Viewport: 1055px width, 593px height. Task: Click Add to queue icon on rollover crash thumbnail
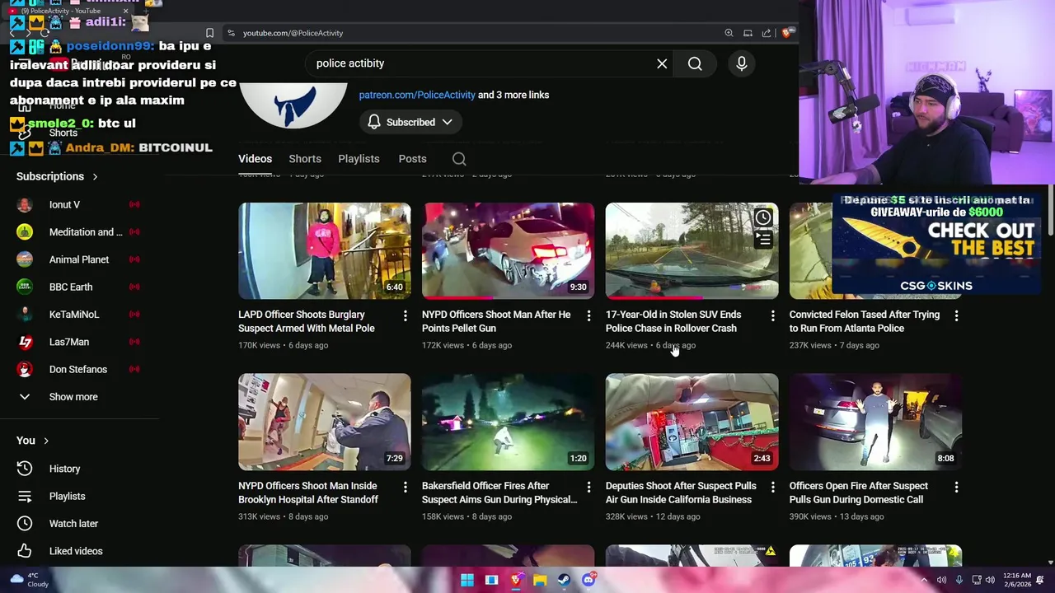pyautogui.click(x=763, y=240)
